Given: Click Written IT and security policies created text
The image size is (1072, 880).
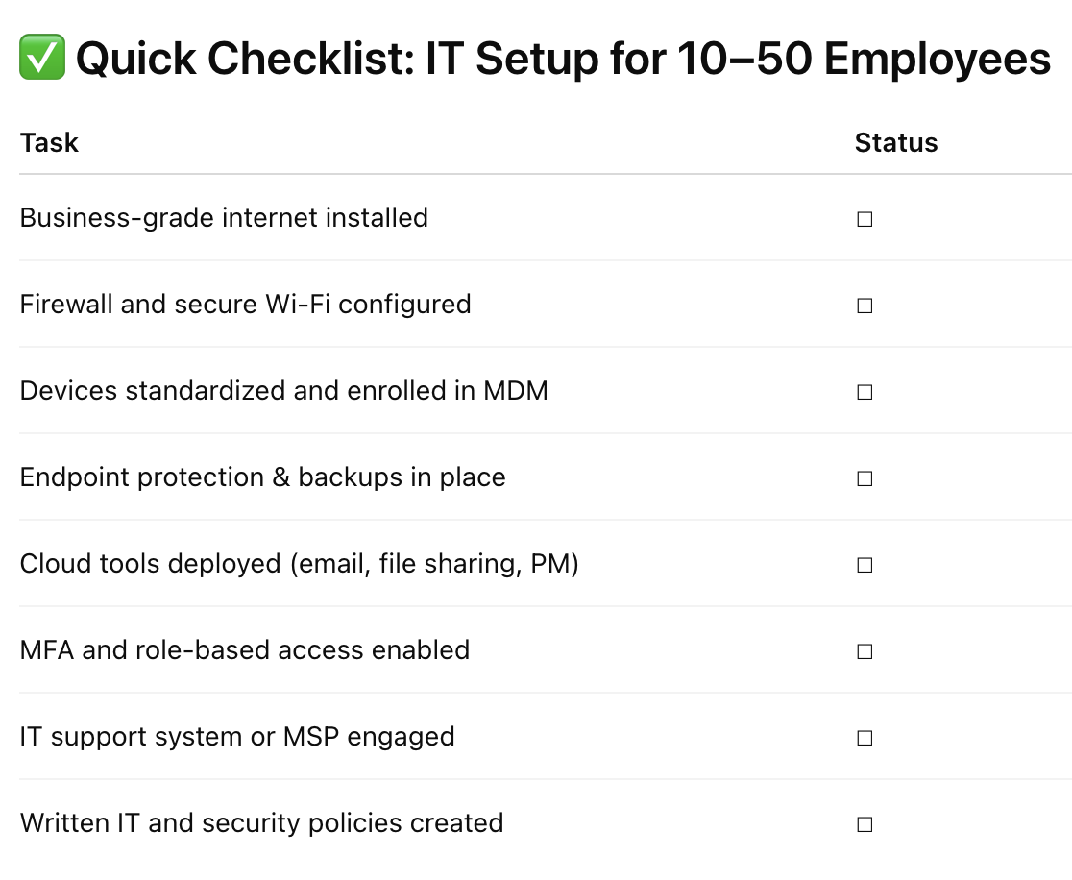Looking at the screenshot, I should (262, 823).
